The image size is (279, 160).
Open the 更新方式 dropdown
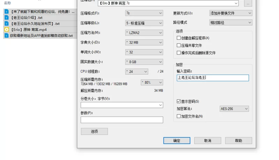point(231,13)
